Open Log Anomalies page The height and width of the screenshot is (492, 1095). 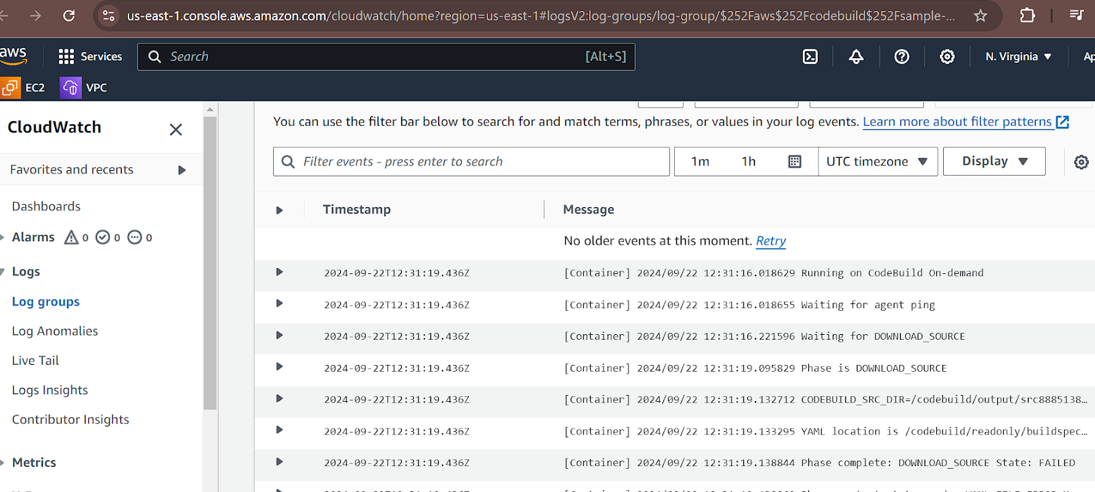click(x=55, y=331)
